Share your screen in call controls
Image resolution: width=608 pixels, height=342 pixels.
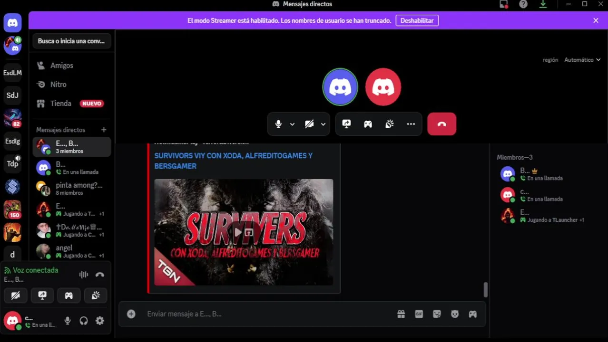346,124
